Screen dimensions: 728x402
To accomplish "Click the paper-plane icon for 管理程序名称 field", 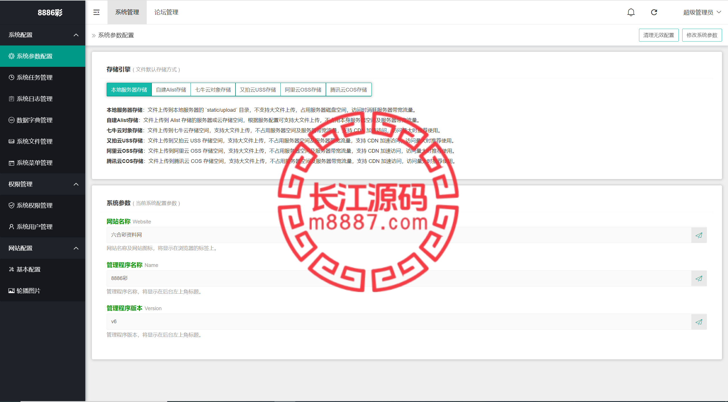I will point(699,278).
